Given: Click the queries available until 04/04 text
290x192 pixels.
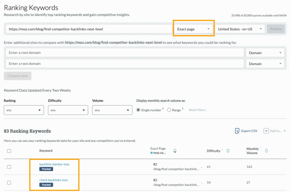Looking at the screenshot, I should (259, 16).
